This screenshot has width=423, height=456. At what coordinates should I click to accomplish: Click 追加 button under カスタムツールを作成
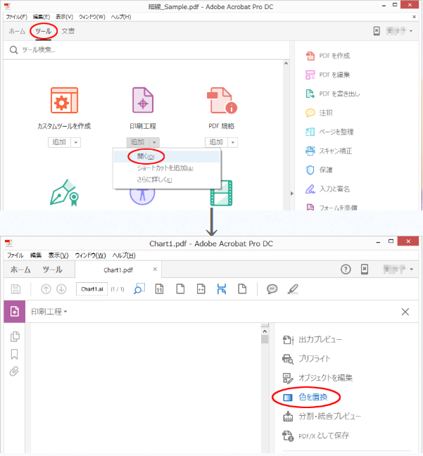point(59,142)
